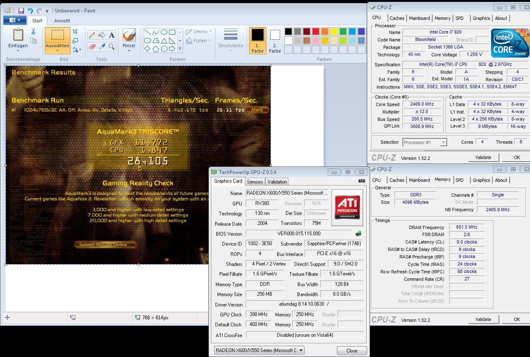Select the Color picker eyedropper tool

pyautogui.click(x=102, y=46)
